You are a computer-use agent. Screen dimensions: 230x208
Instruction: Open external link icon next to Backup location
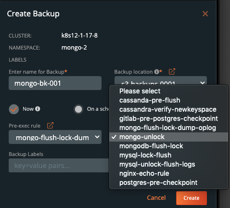coord(172,72)
